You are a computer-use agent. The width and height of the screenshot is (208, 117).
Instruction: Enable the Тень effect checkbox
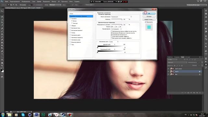click(71, 45)
